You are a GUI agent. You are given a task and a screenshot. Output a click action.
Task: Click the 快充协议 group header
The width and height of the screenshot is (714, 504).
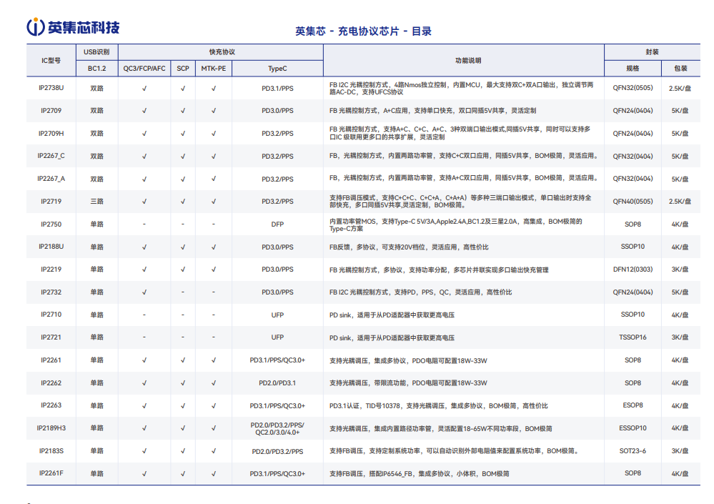click(x=222, y=52)
